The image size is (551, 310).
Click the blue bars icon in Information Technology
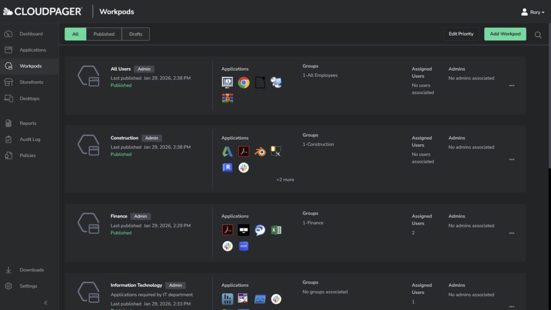pyautogui.click(x=228, y=299)
